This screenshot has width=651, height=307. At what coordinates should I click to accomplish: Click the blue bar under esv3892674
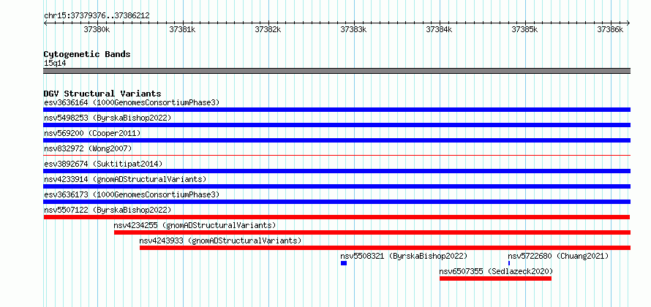click(336, 171)
